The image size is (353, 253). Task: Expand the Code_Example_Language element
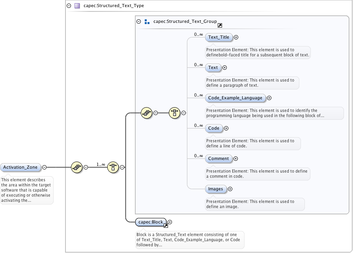[x=269, y=98]
